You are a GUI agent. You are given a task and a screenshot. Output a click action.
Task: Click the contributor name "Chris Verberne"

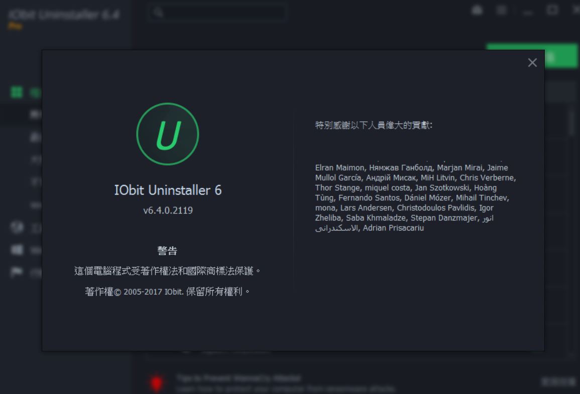pyautogui.click(x=487, y=177)
